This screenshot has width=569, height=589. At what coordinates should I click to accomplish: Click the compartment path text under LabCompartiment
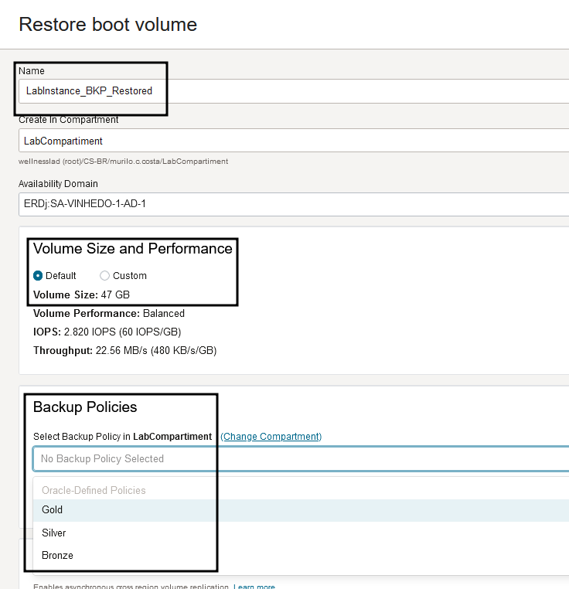pyautogui.click(x=123, y=162)
